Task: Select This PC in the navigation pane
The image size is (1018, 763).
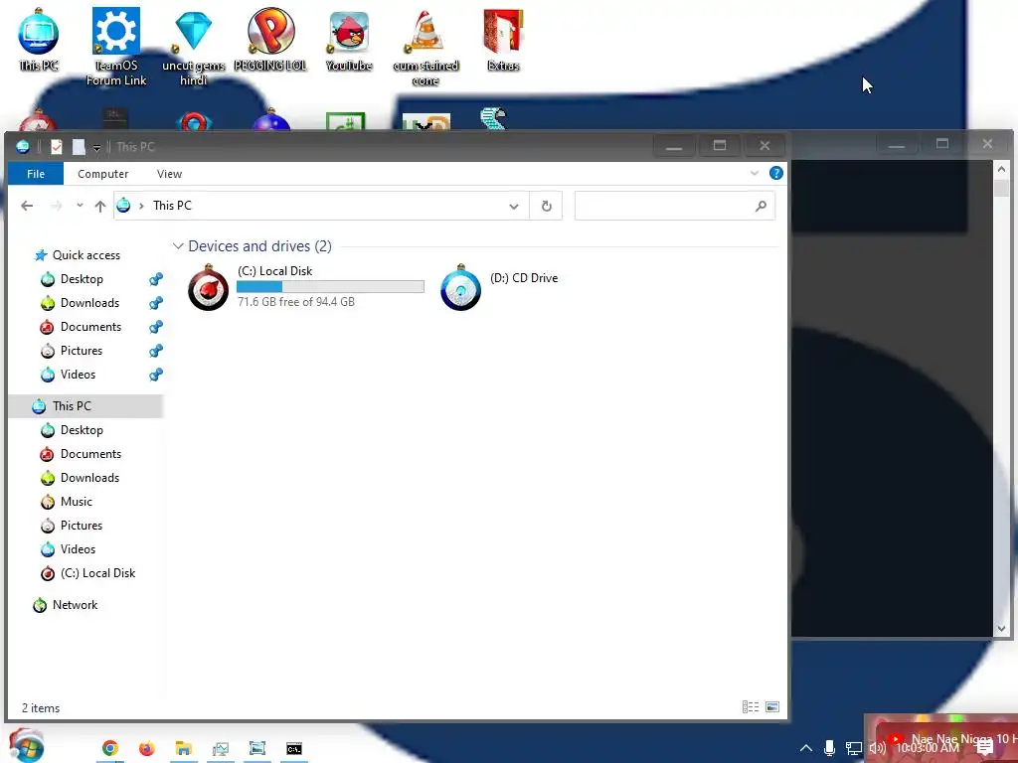Action: pos(85,406)
